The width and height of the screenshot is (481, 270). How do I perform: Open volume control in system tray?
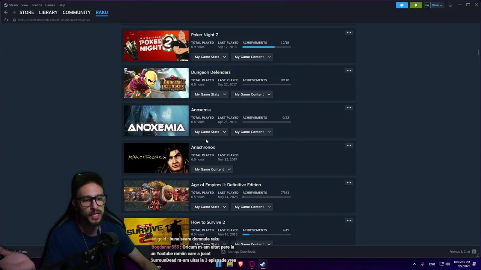448,264
